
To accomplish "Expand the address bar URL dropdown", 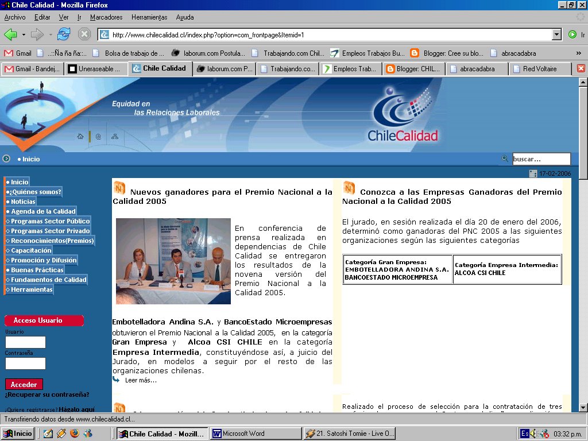I will tap(557, 35).
